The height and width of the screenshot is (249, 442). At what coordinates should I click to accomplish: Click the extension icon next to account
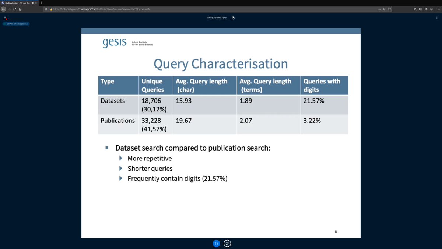tap(431, 9)
